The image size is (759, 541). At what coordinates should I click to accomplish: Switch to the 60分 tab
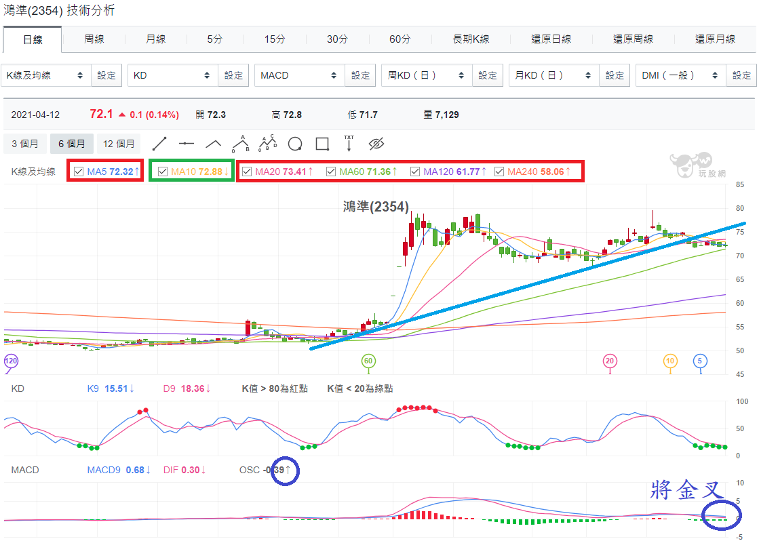point(400,39)
